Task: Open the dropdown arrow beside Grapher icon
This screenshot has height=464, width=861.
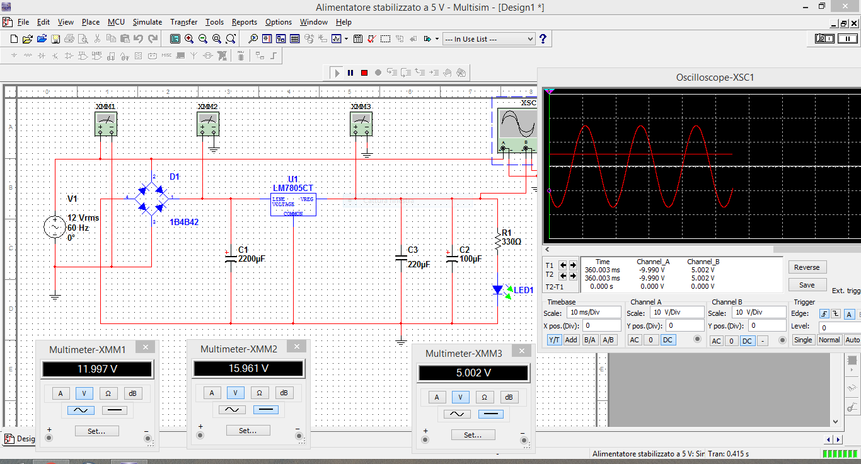Action: (x=346, y=39)
